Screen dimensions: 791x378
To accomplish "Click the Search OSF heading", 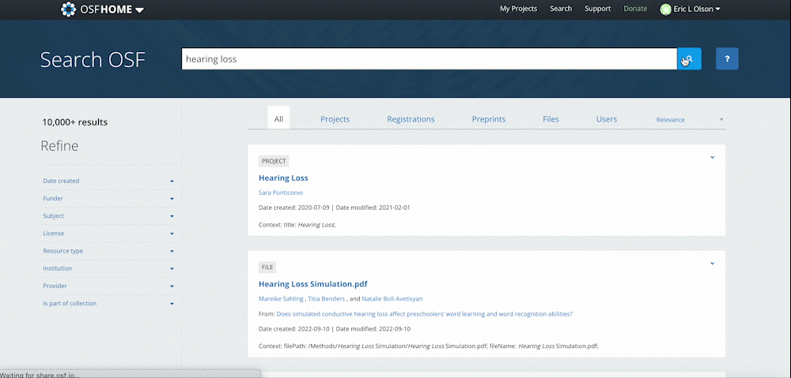I will pos(93,59).
